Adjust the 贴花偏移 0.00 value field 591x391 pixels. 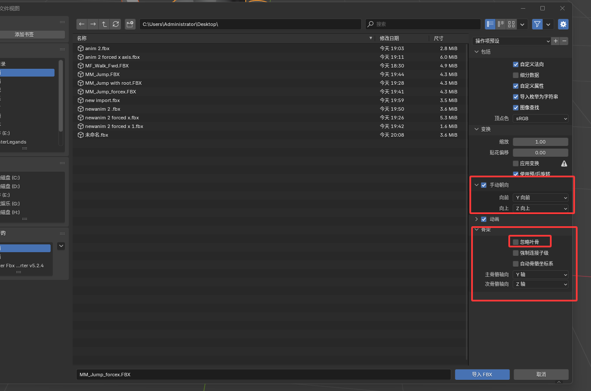tap(540, 153)
